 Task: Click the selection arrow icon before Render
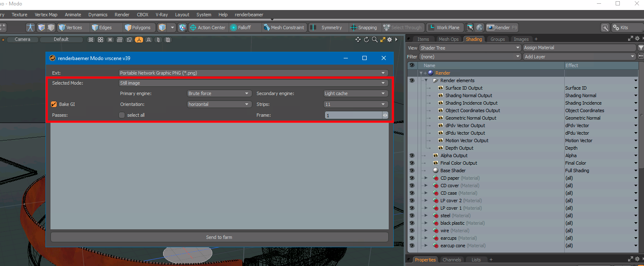470,28
